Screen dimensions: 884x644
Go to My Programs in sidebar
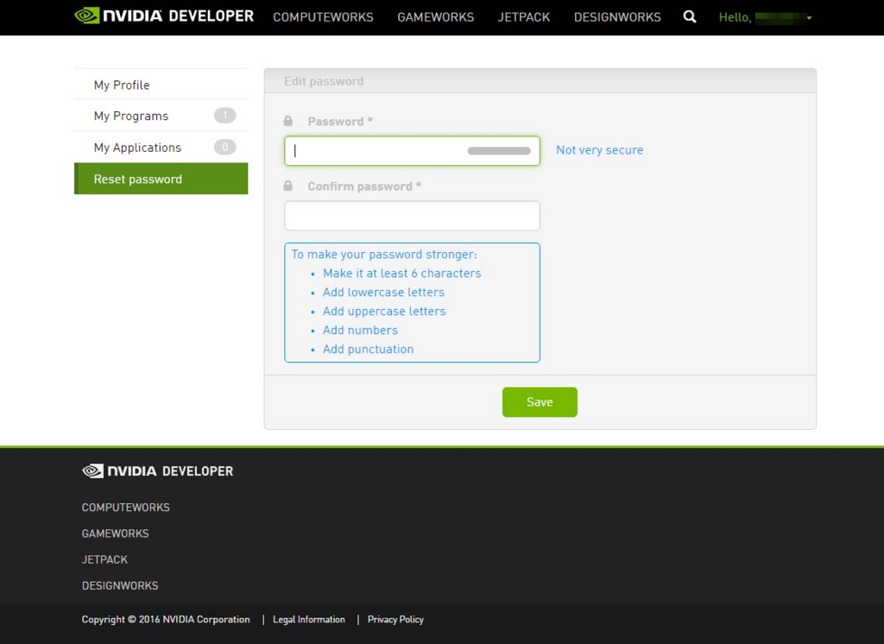pyautogui.click(x=161, y=116)
